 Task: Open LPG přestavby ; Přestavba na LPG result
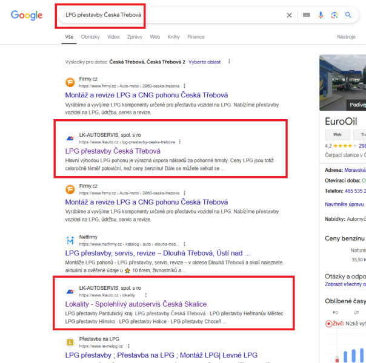(161, 355)
